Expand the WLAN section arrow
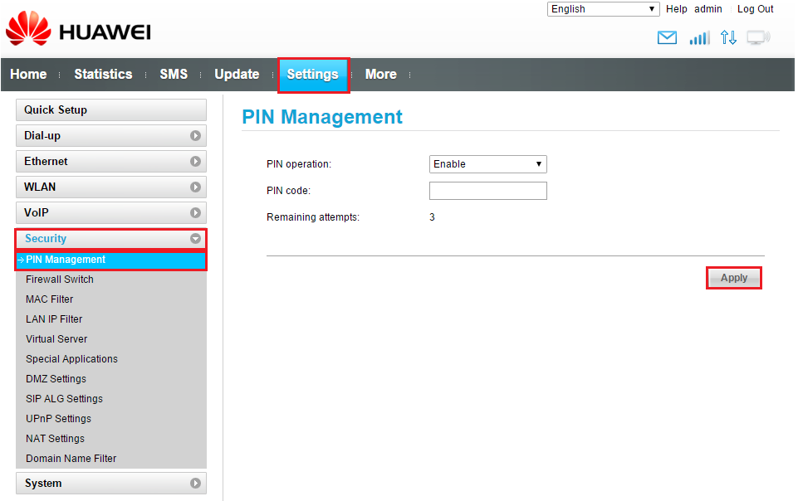Viewport: 798px width, 501px height. point(195,187)
